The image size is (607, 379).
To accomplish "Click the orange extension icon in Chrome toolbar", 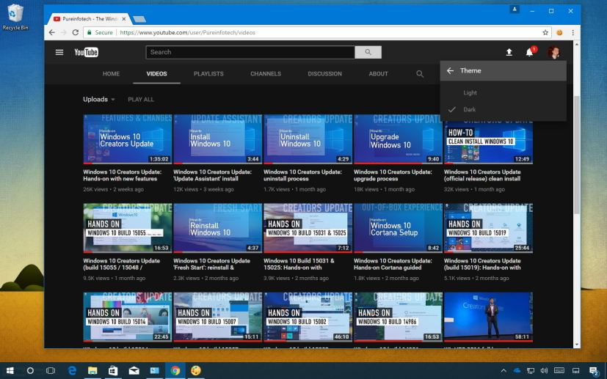I will (559, 32).
